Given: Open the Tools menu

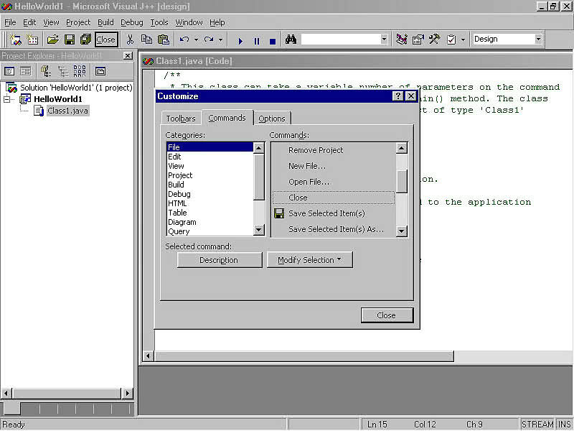Looking at the screenshot, I should (159, 22).
